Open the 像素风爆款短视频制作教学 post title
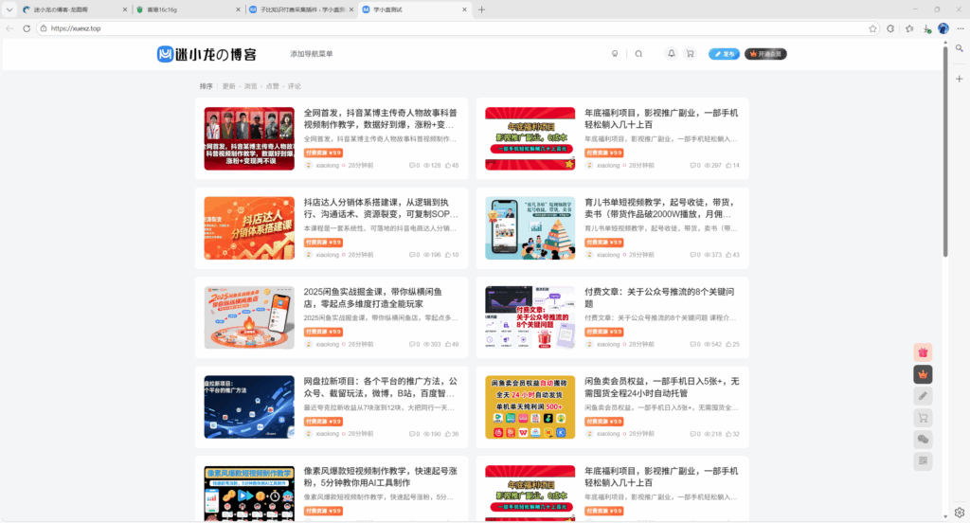 [x=381, y=477]
